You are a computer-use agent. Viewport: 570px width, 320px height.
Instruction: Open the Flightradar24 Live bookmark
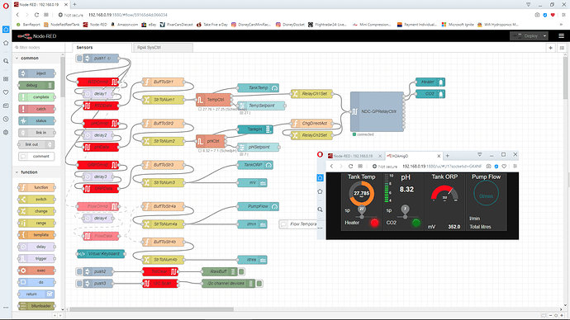tap(327, 25)
